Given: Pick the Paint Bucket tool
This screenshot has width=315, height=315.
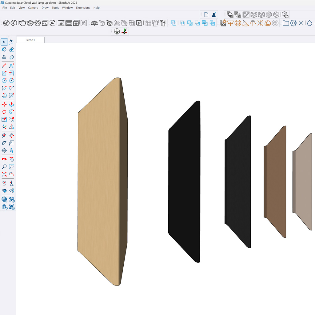Looking at the screenshot, I should [4, 50].
